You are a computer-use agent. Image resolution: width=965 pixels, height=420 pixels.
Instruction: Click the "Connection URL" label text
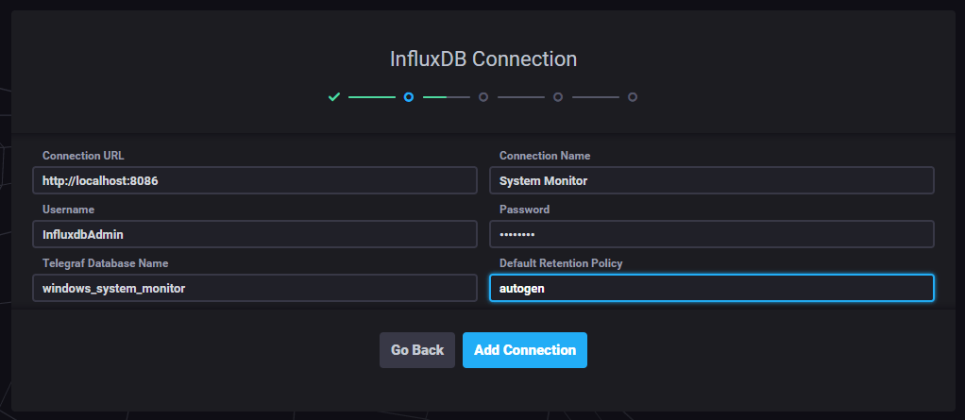83,156
